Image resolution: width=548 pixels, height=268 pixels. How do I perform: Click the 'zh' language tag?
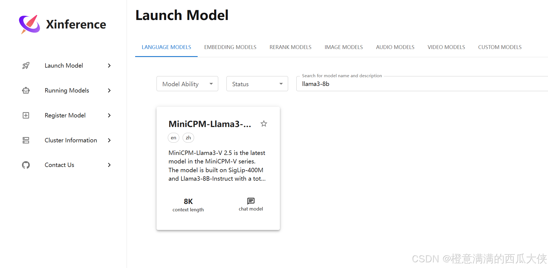188,138
